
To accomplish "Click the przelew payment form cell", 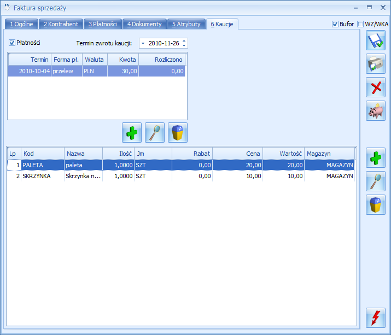I will tap(67, 71).
